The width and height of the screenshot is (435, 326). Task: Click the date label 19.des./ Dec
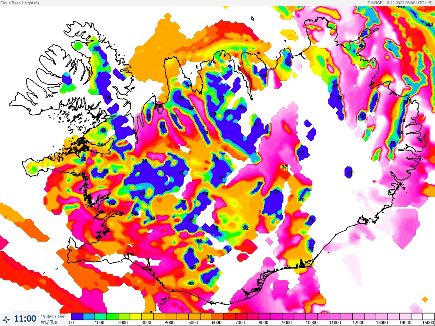coord(53,316)
